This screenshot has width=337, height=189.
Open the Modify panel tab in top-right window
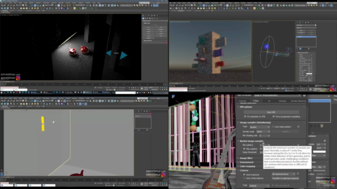[x=300, y=23]
